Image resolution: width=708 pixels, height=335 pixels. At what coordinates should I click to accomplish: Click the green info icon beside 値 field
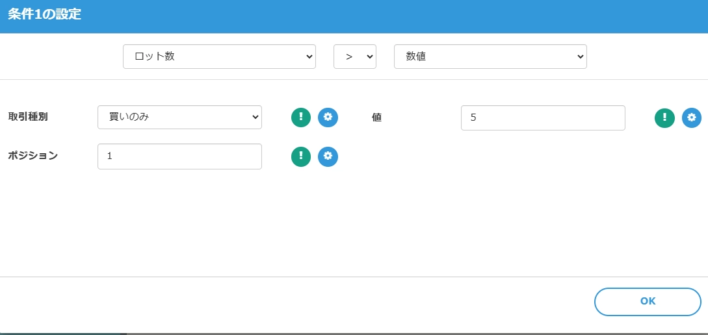(664, 118)
